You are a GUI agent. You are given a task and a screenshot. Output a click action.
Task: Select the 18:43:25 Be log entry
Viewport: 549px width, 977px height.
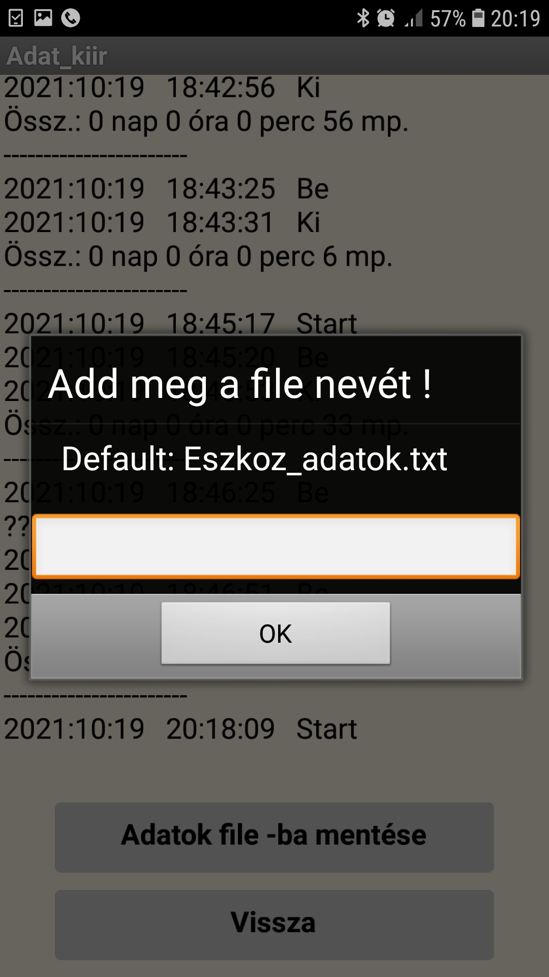tap(166, 189)
